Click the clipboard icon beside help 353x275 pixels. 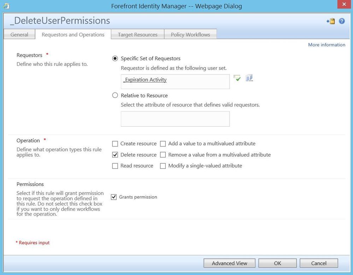point(331,21)
